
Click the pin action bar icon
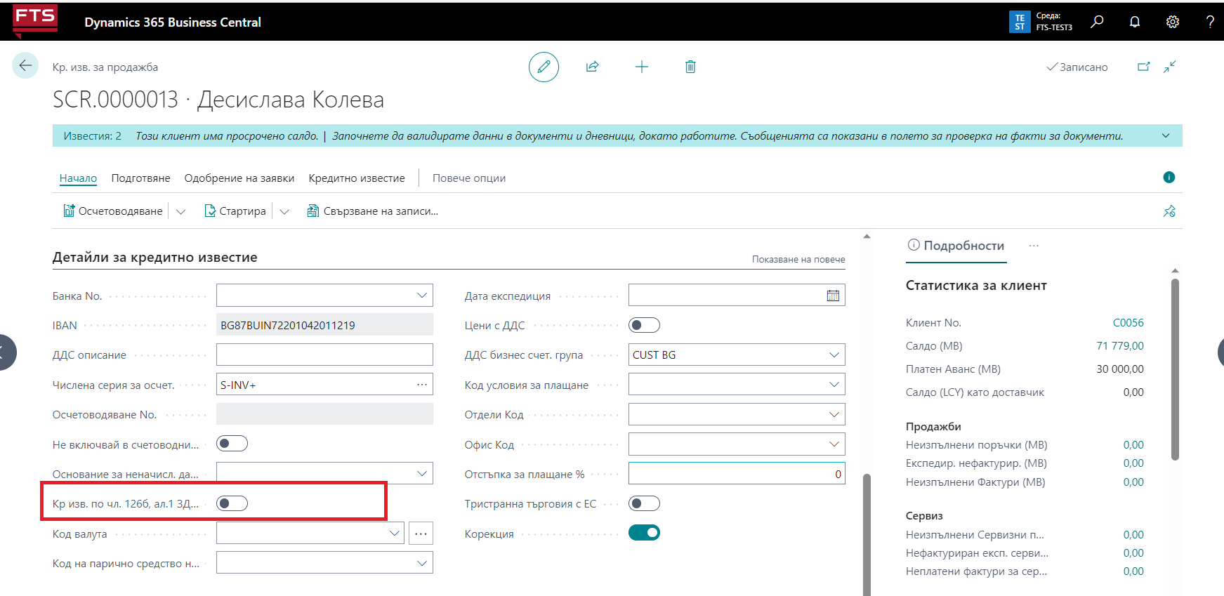[x=1169, y=211]
